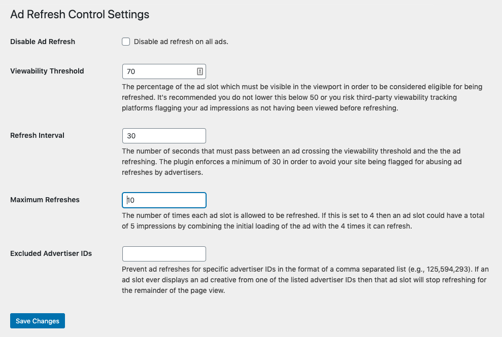
Task: Click the excluded advertiser IDs description paragraph
Action: pos(305,280)
